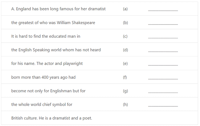This screenshot has height=126, width=200.
Task: Click the line 'the whole world chief symbol for'
Action: point(42,105)
